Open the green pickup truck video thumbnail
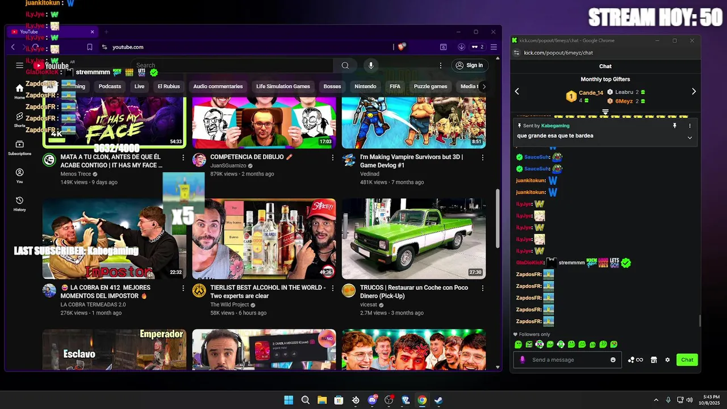This screenshot has height=409, width=727. point(413,239)
